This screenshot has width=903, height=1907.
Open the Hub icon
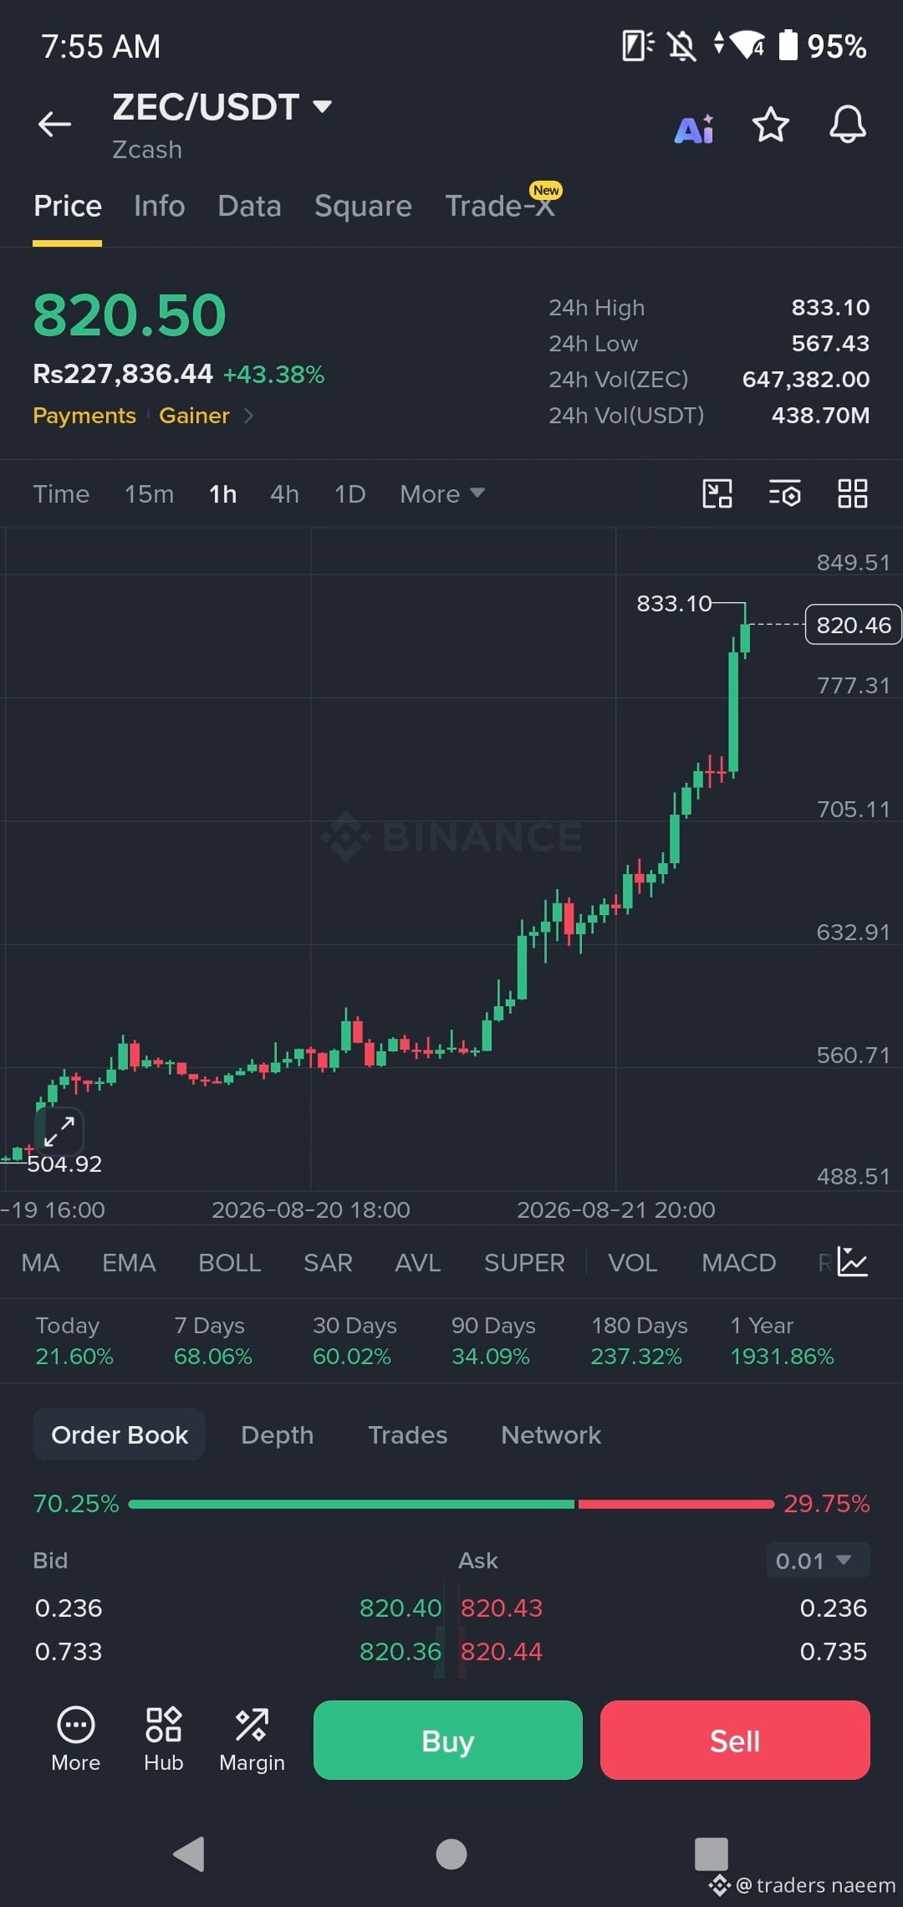click(163, 1740)
